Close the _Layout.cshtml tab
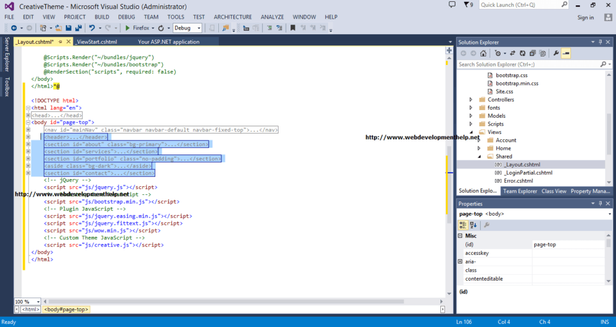616x327 pixels. [x=69, y=41]
